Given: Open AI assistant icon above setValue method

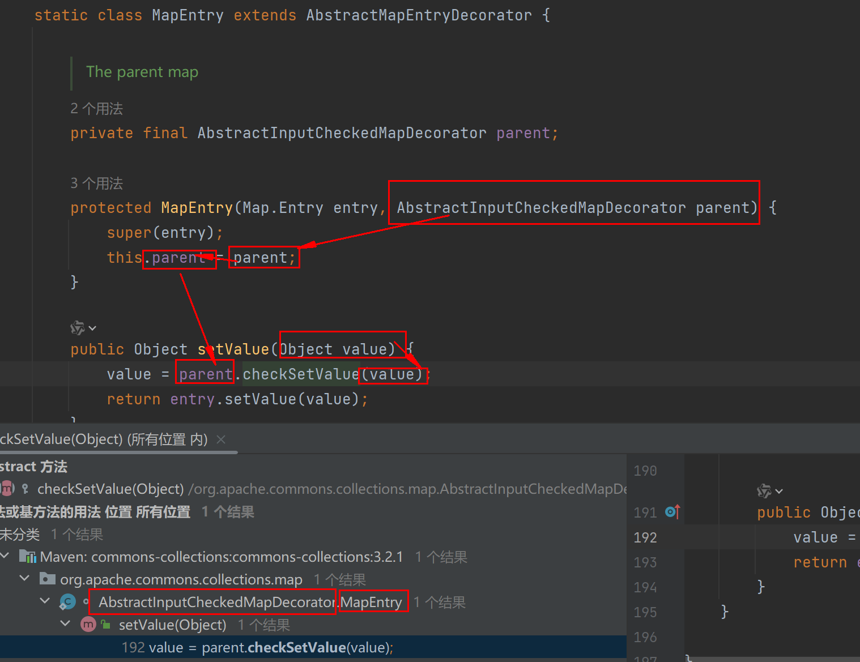Looking at the screenshot, I should 78,328.
